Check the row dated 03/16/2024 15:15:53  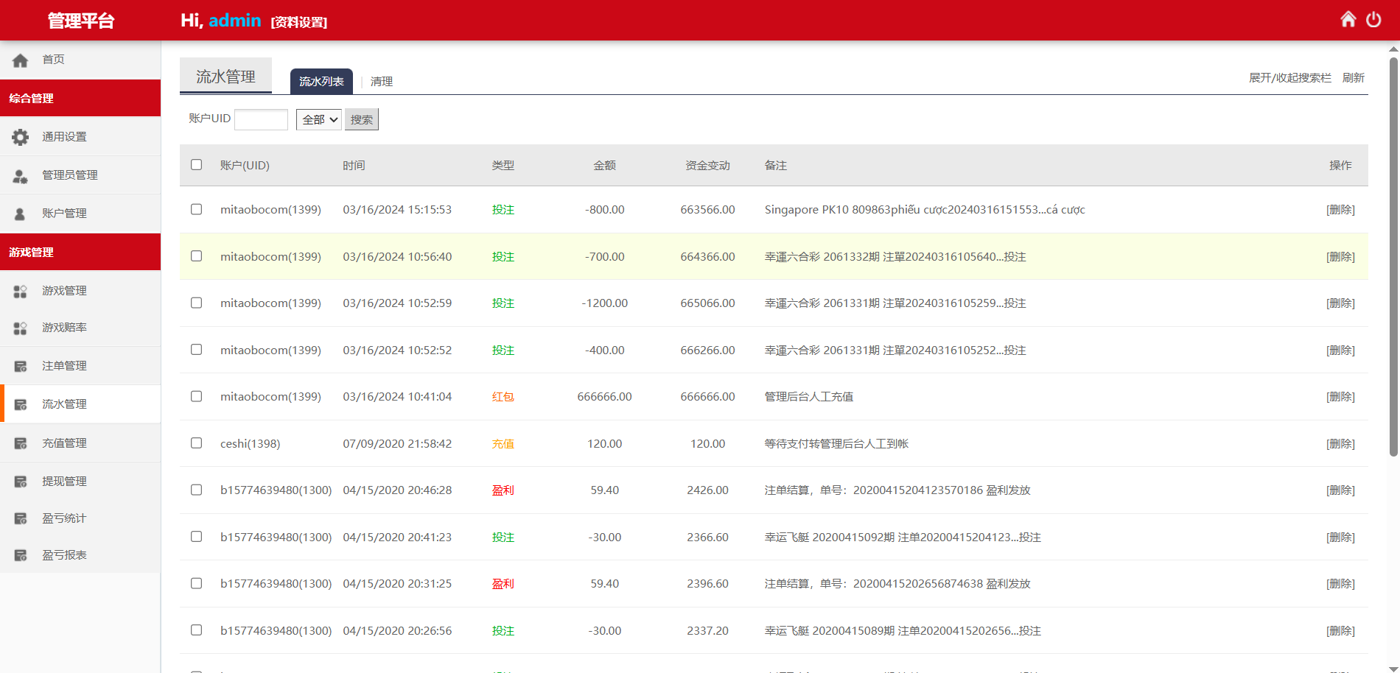[196, 209]
